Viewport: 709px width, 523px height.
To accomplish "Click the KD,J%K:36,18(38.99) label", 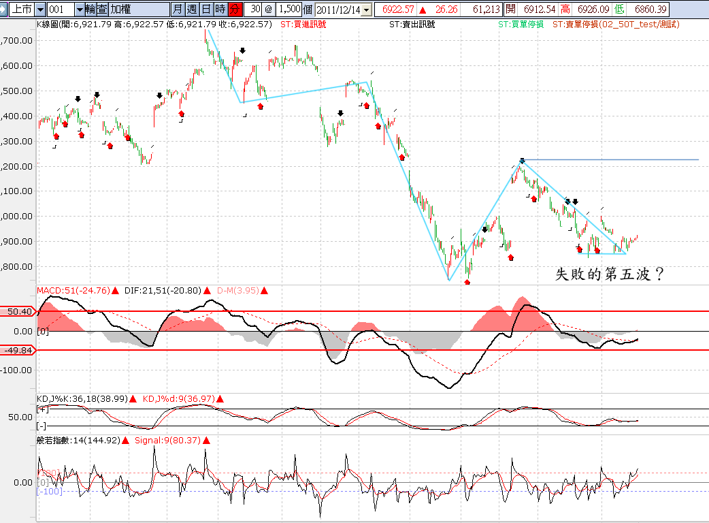I will (82, 398).
